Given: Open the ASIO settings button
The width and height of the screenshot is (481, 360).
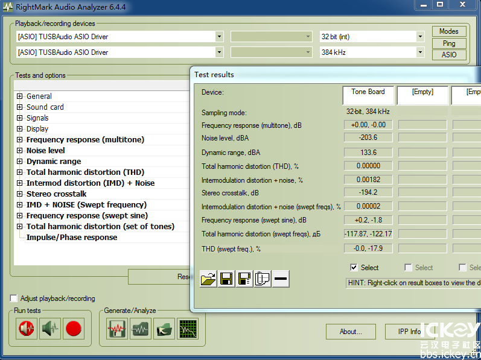Looking at the screenshot, I should tap(449, 55).
